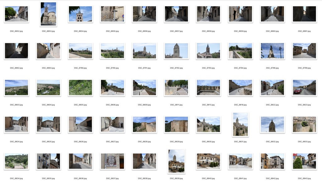Select the portrait DSC_9839.jpg thumbnail
The height and width of the screenshot is (183, 322).
pyautogui.click(x=176, y=161)
